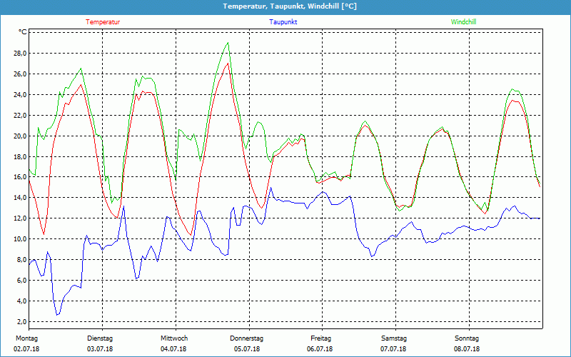
Task: Click the 12,0 y-axis value
Action: 21,218
